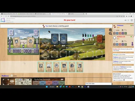Click the purple pawn in Duchess Lilo panel
The image size is (135, 101).
coord(132,44)
